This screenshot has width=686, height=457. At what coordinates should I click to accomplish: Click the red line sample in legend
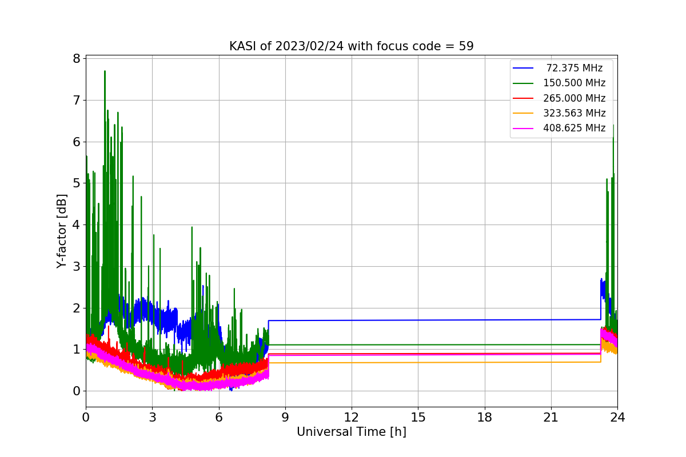[x=524, y=98]
